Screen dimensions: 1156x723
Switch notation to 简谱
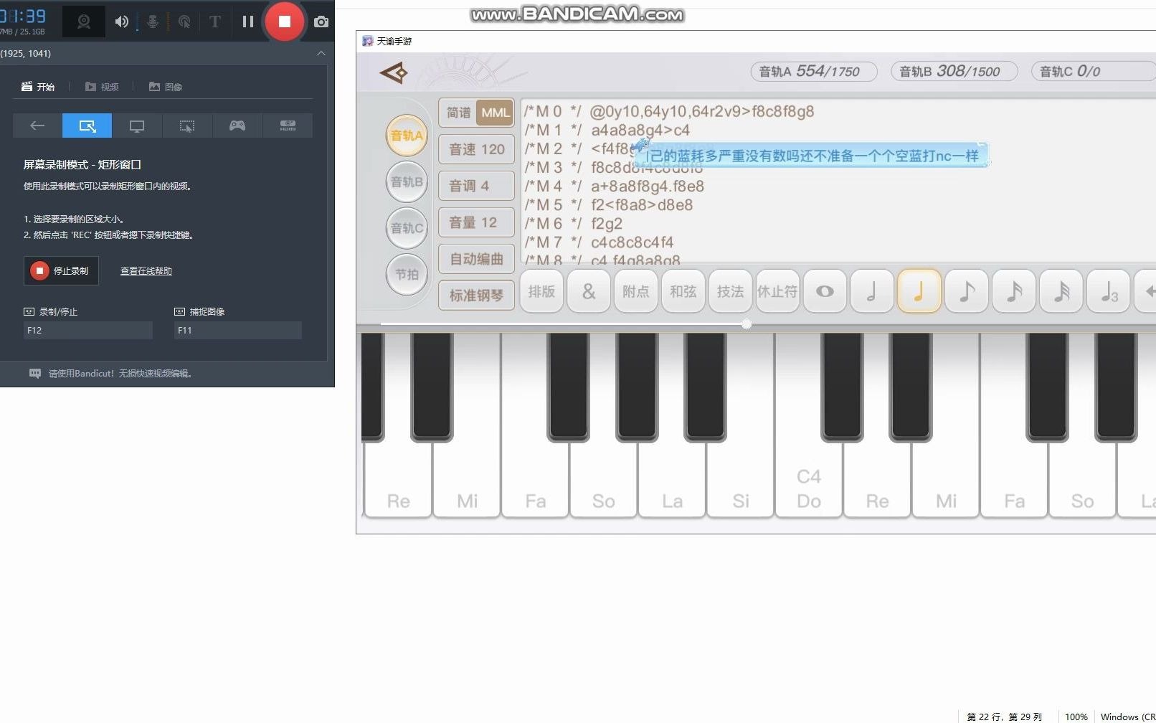[458, 113]
